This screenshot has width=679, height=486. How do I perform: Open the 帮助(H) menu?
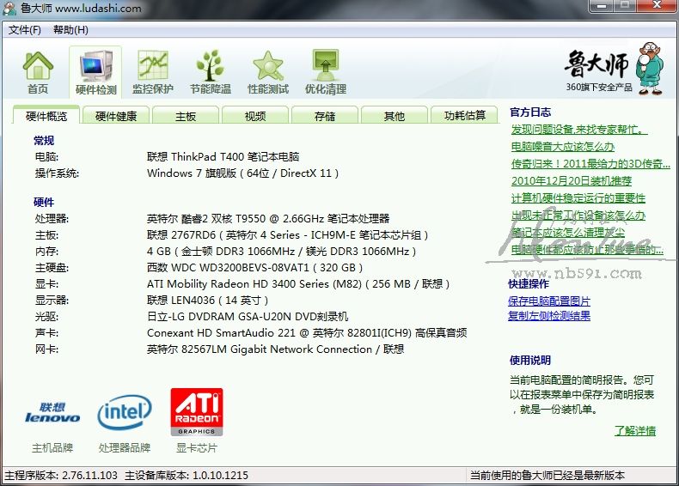70,30
